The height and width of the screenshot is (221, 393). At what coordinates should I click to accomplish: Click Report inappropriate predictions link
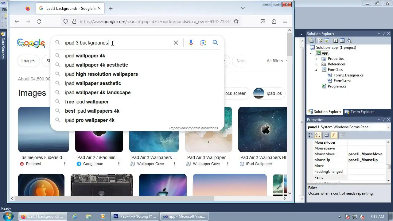click(193, 128)
